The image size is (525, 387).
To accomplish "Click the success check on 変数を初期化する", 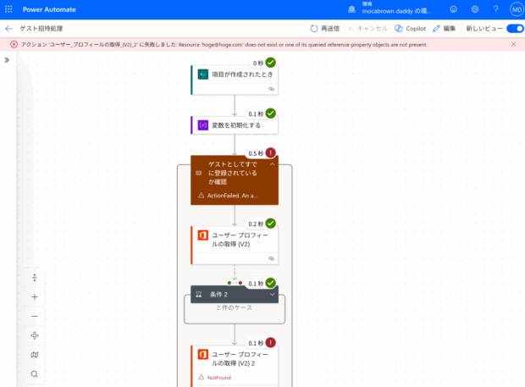I will (270, 113).
